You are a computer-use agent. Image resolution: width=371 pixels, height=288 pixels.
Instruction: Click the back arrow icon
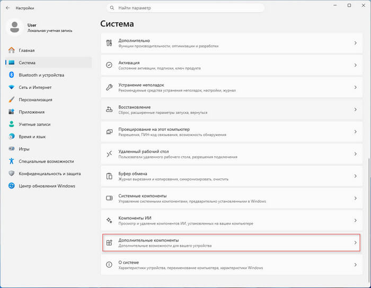pyautogui.click(x=8, y=8)
